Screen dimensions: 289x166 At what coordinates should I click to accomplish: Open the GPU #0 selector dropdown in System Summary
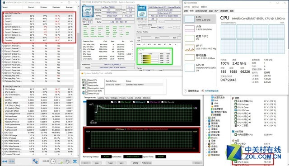point(142,19)
